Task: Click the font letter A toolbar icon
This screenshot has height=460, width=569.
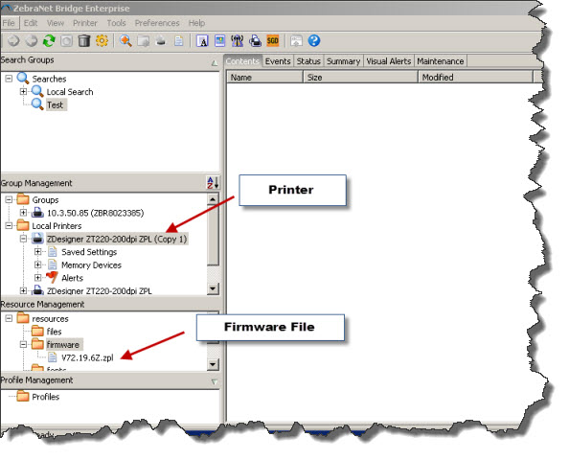Action: 202,40
